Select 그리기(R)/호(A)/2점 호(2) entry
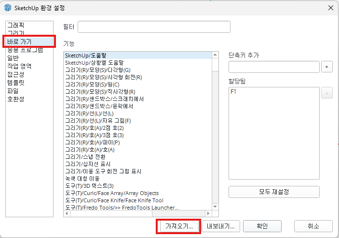Viewport: 339px width, 238px height. click(138, 128)
